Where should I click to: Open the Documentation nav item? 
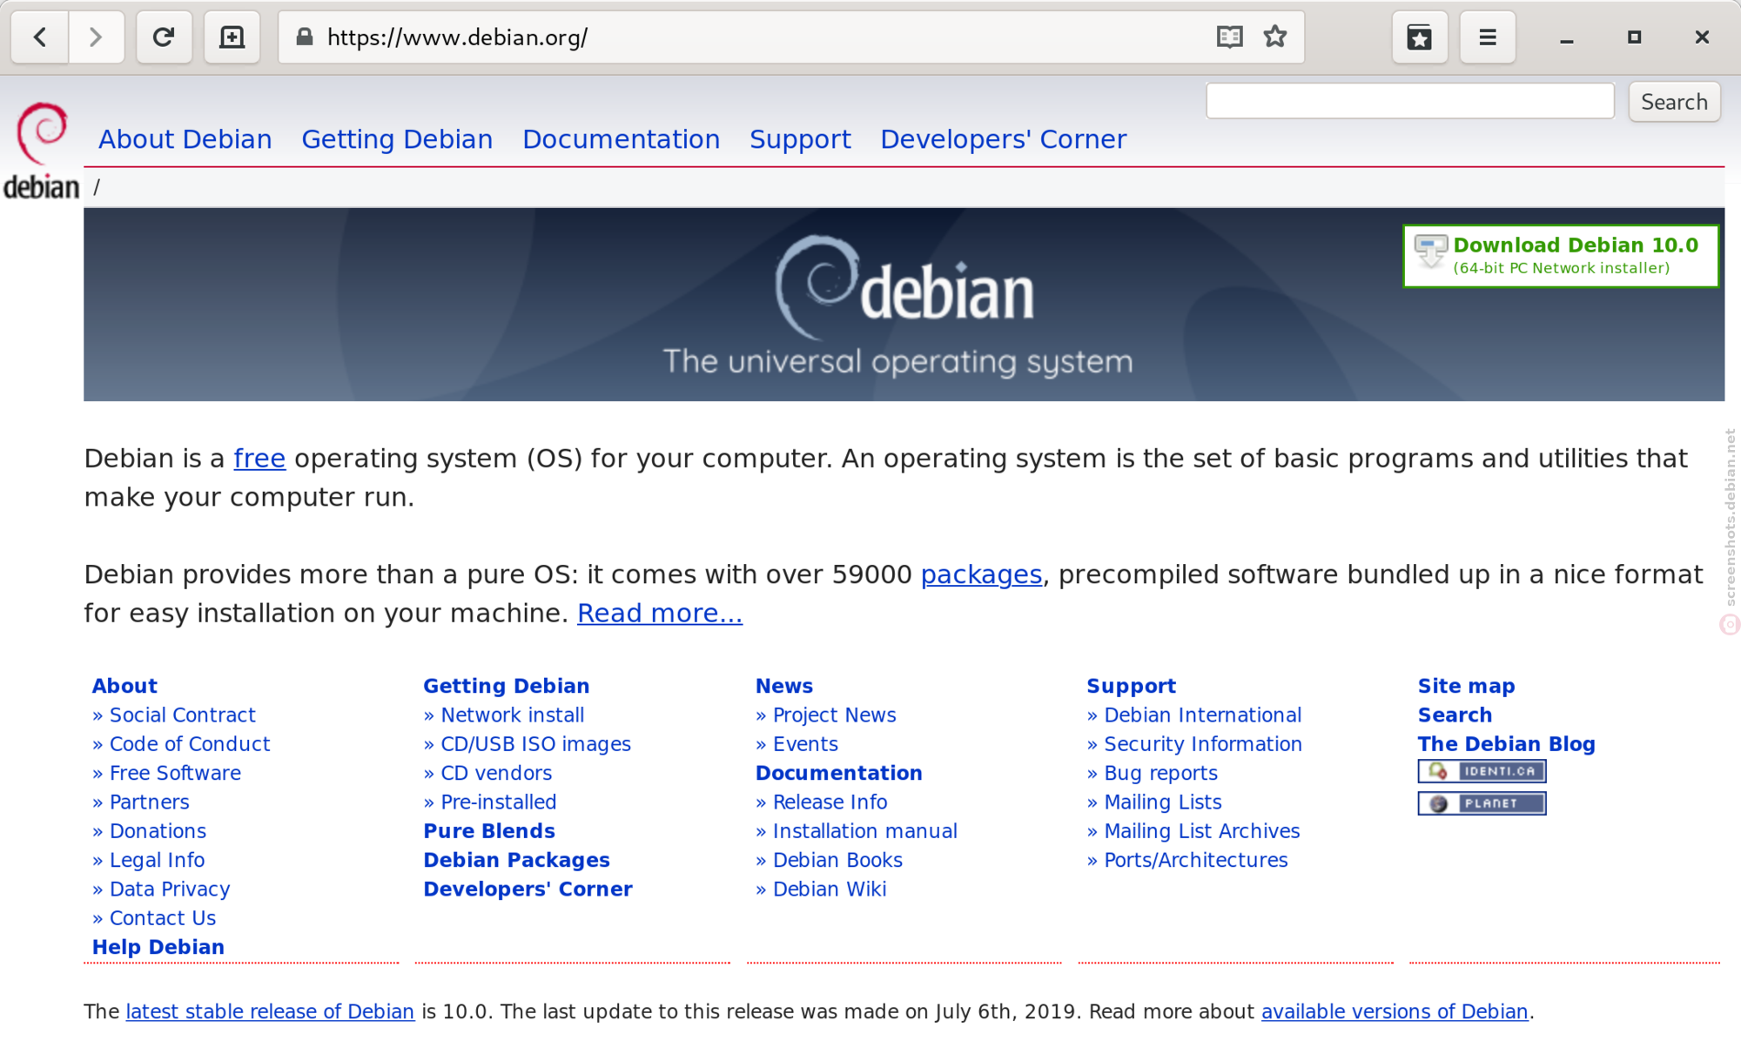pos(622,139)
